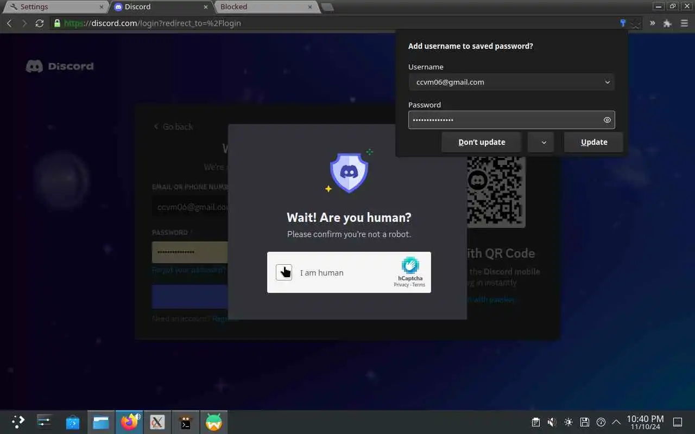The width and height of the screenshot is (695, 434).
Task: Click the Don't update button
Action: [x=482, y=142]
